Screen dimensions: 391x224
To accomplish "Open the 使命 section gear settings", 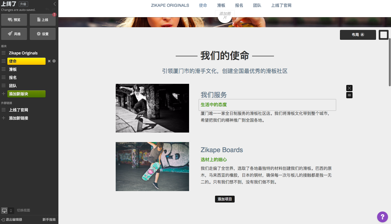I will tap(54, 61).
